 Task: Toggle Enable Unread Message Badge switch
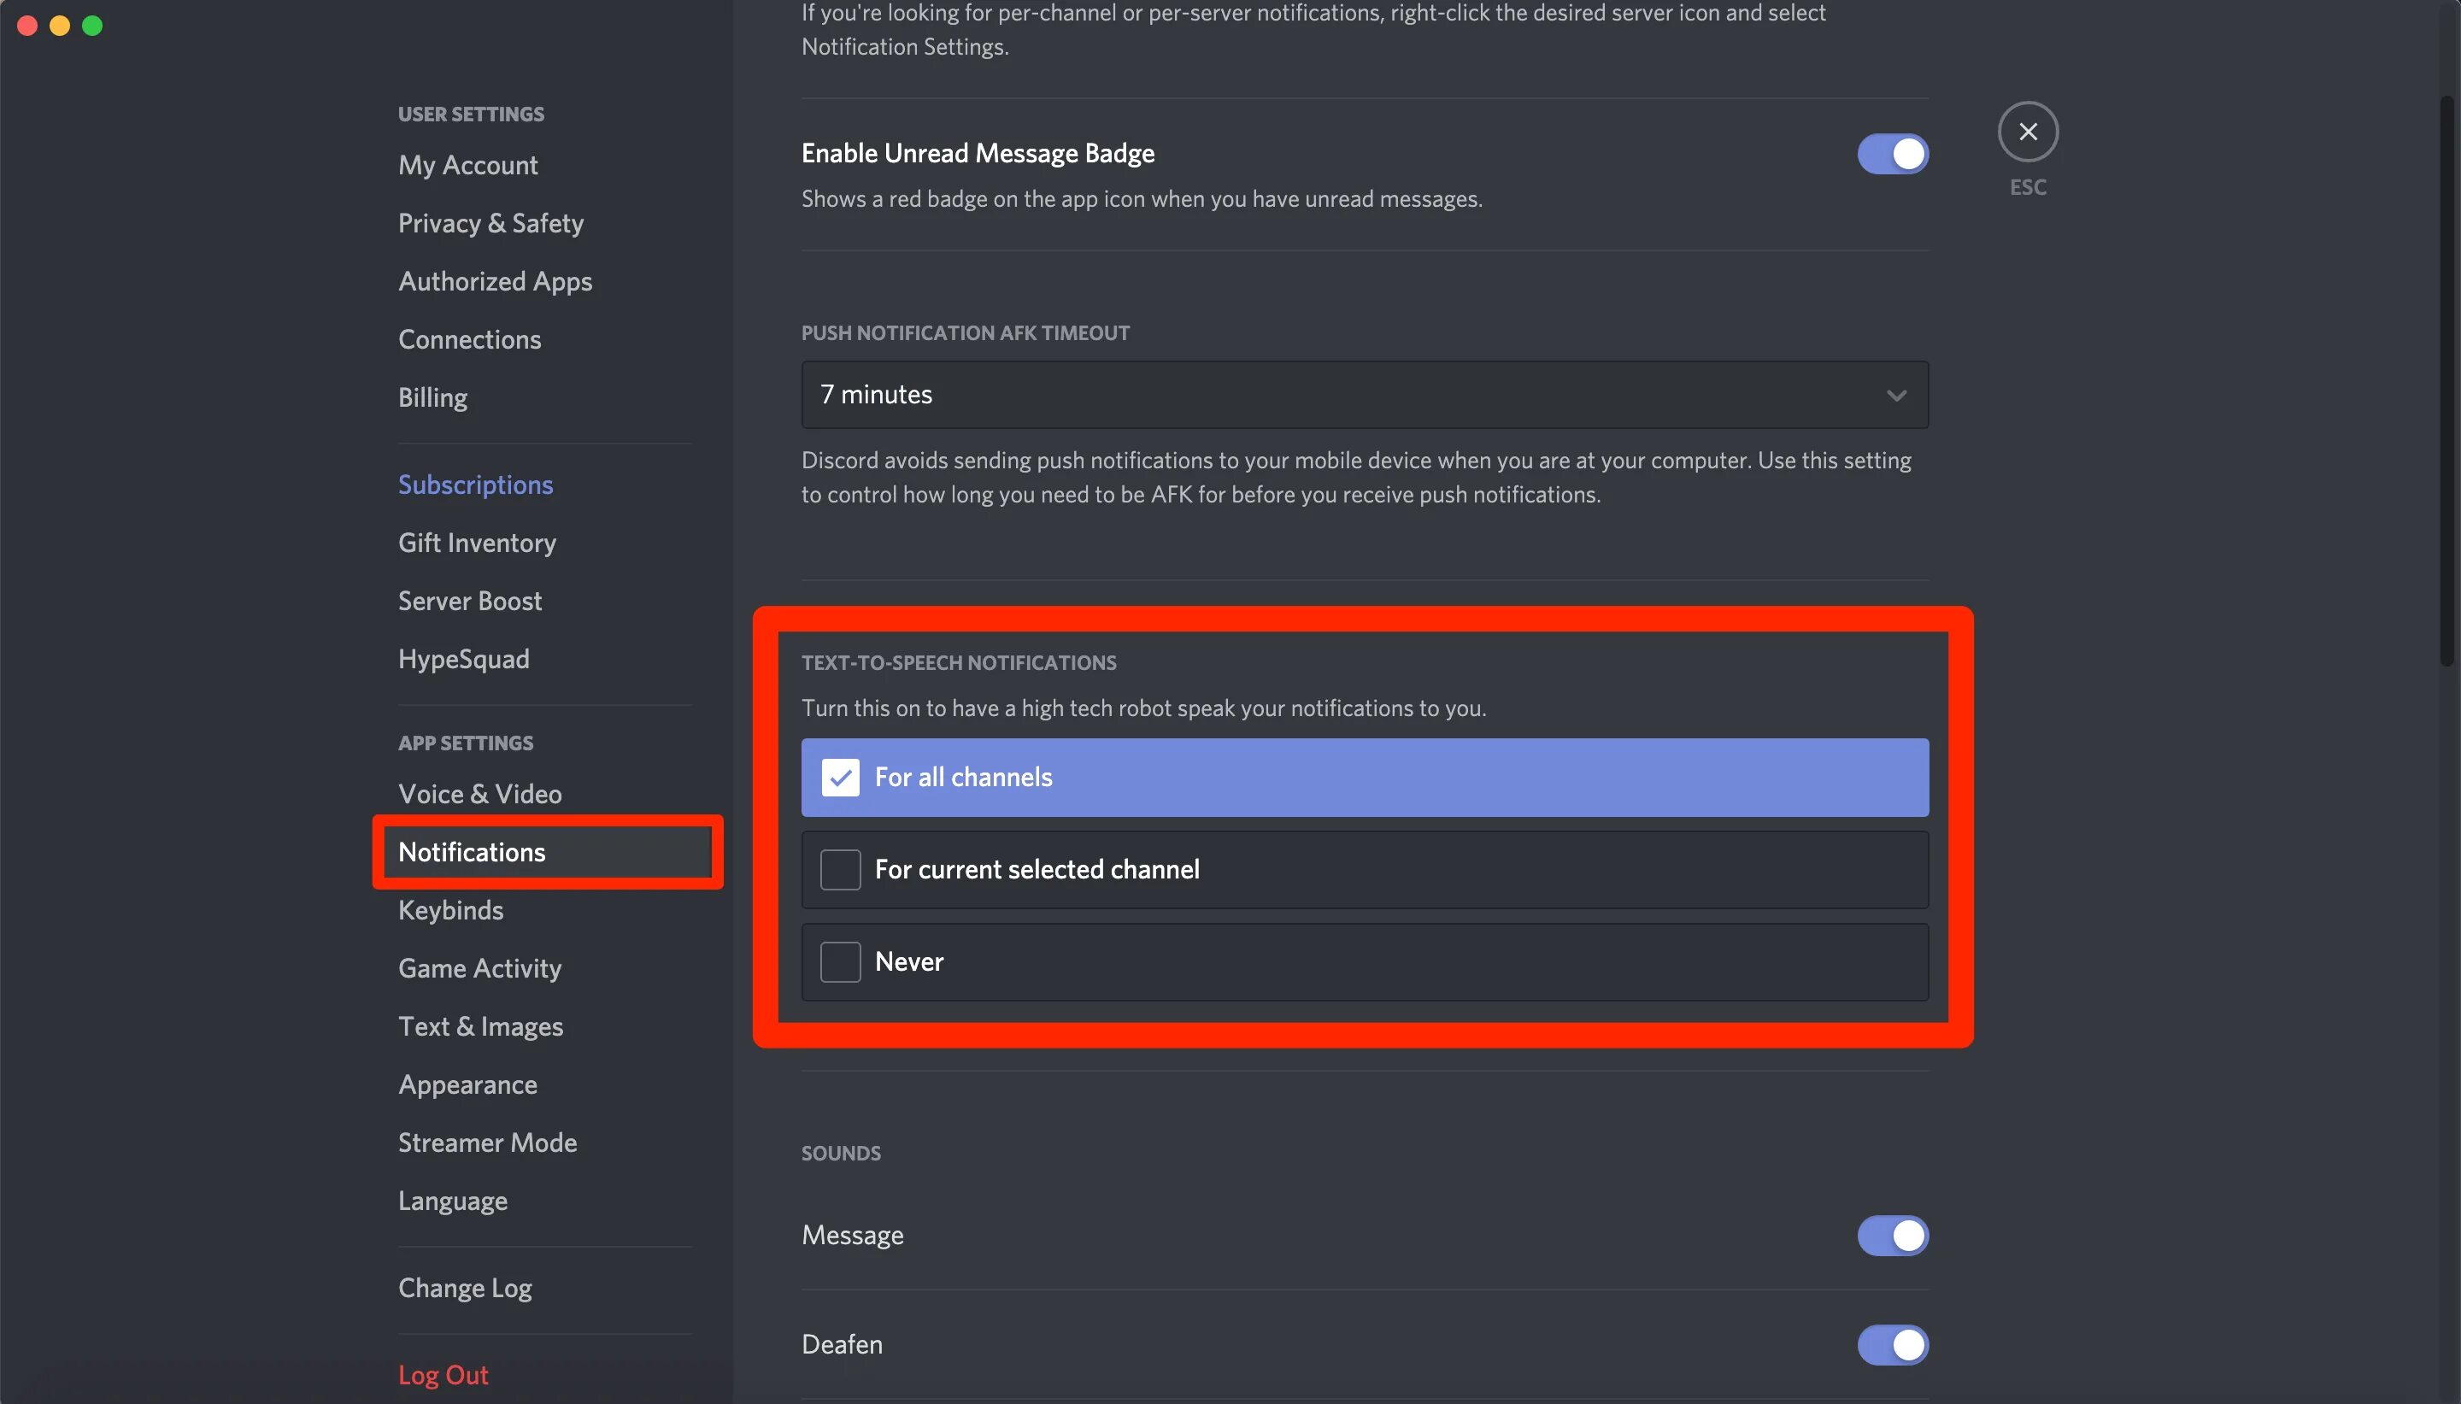1892,155
